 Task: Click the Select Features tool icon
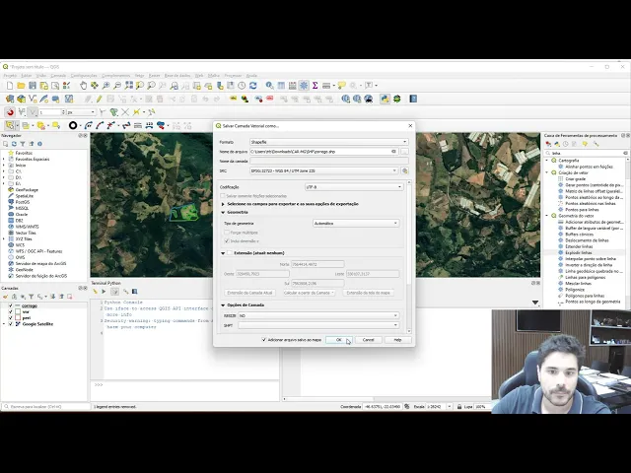pyautogui.click(x=10, y=125)
